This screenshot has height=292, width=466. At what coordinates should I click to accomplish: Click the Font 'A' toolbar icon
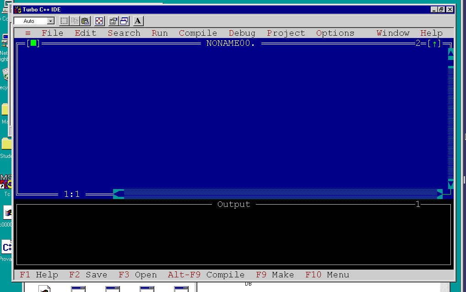[x=138, y=21]
